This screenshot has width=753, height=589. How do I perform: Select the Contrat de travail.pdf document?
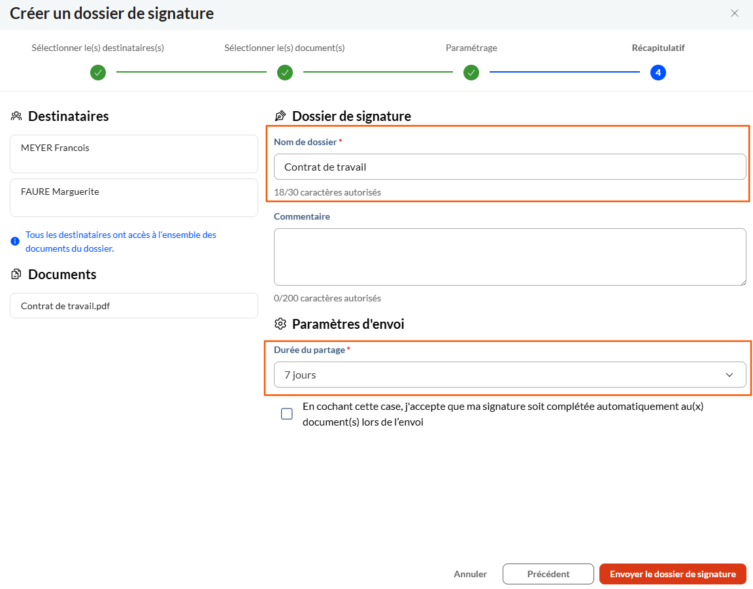(x=134, y=305)
